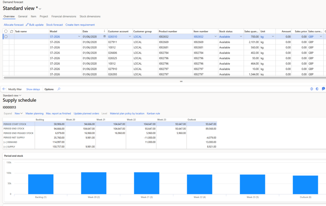
Task: Click the Customer account column header
Action: 120,31
